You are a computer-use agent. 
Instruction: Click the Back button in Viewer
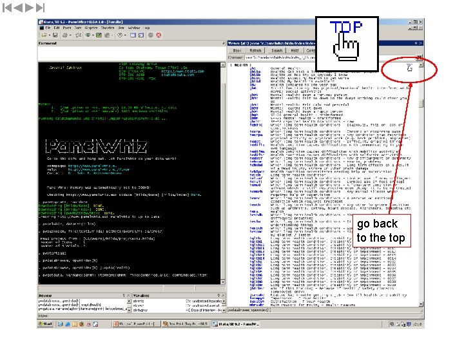[x=237, y=51]
